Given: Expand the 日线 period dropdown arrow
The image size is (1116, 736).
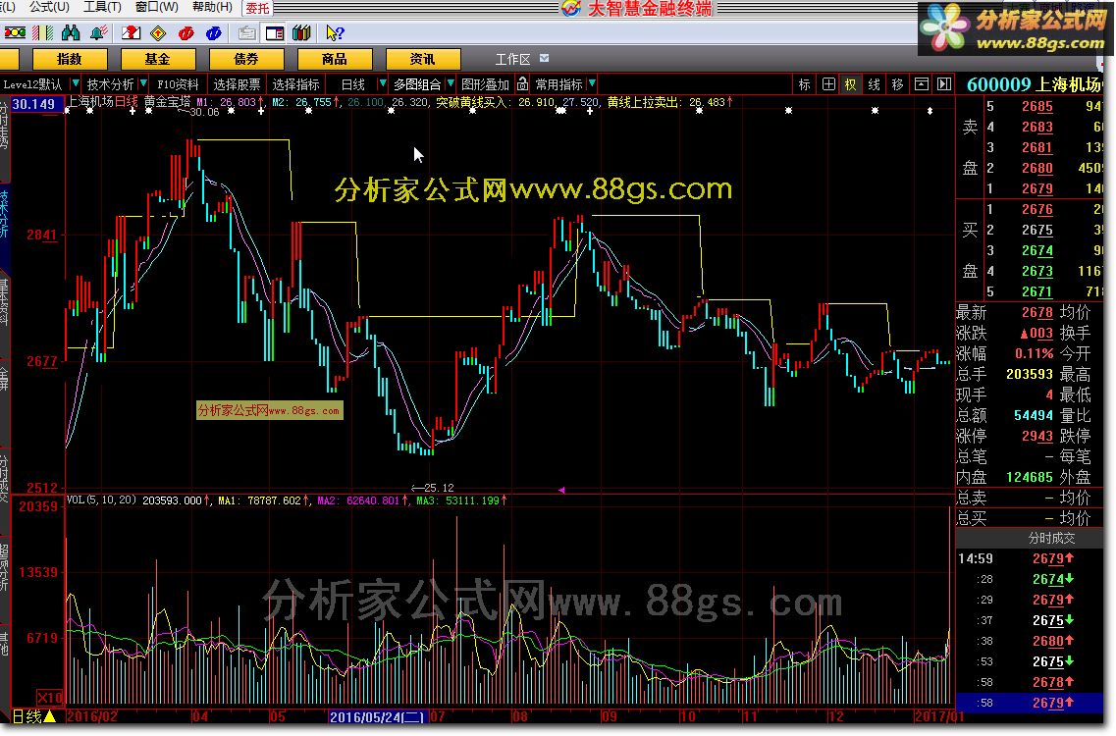Looking at the screenshot, I should [382, 84].
